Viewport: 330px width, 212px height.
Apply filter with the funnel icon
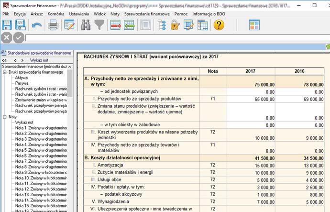point(99,25)
